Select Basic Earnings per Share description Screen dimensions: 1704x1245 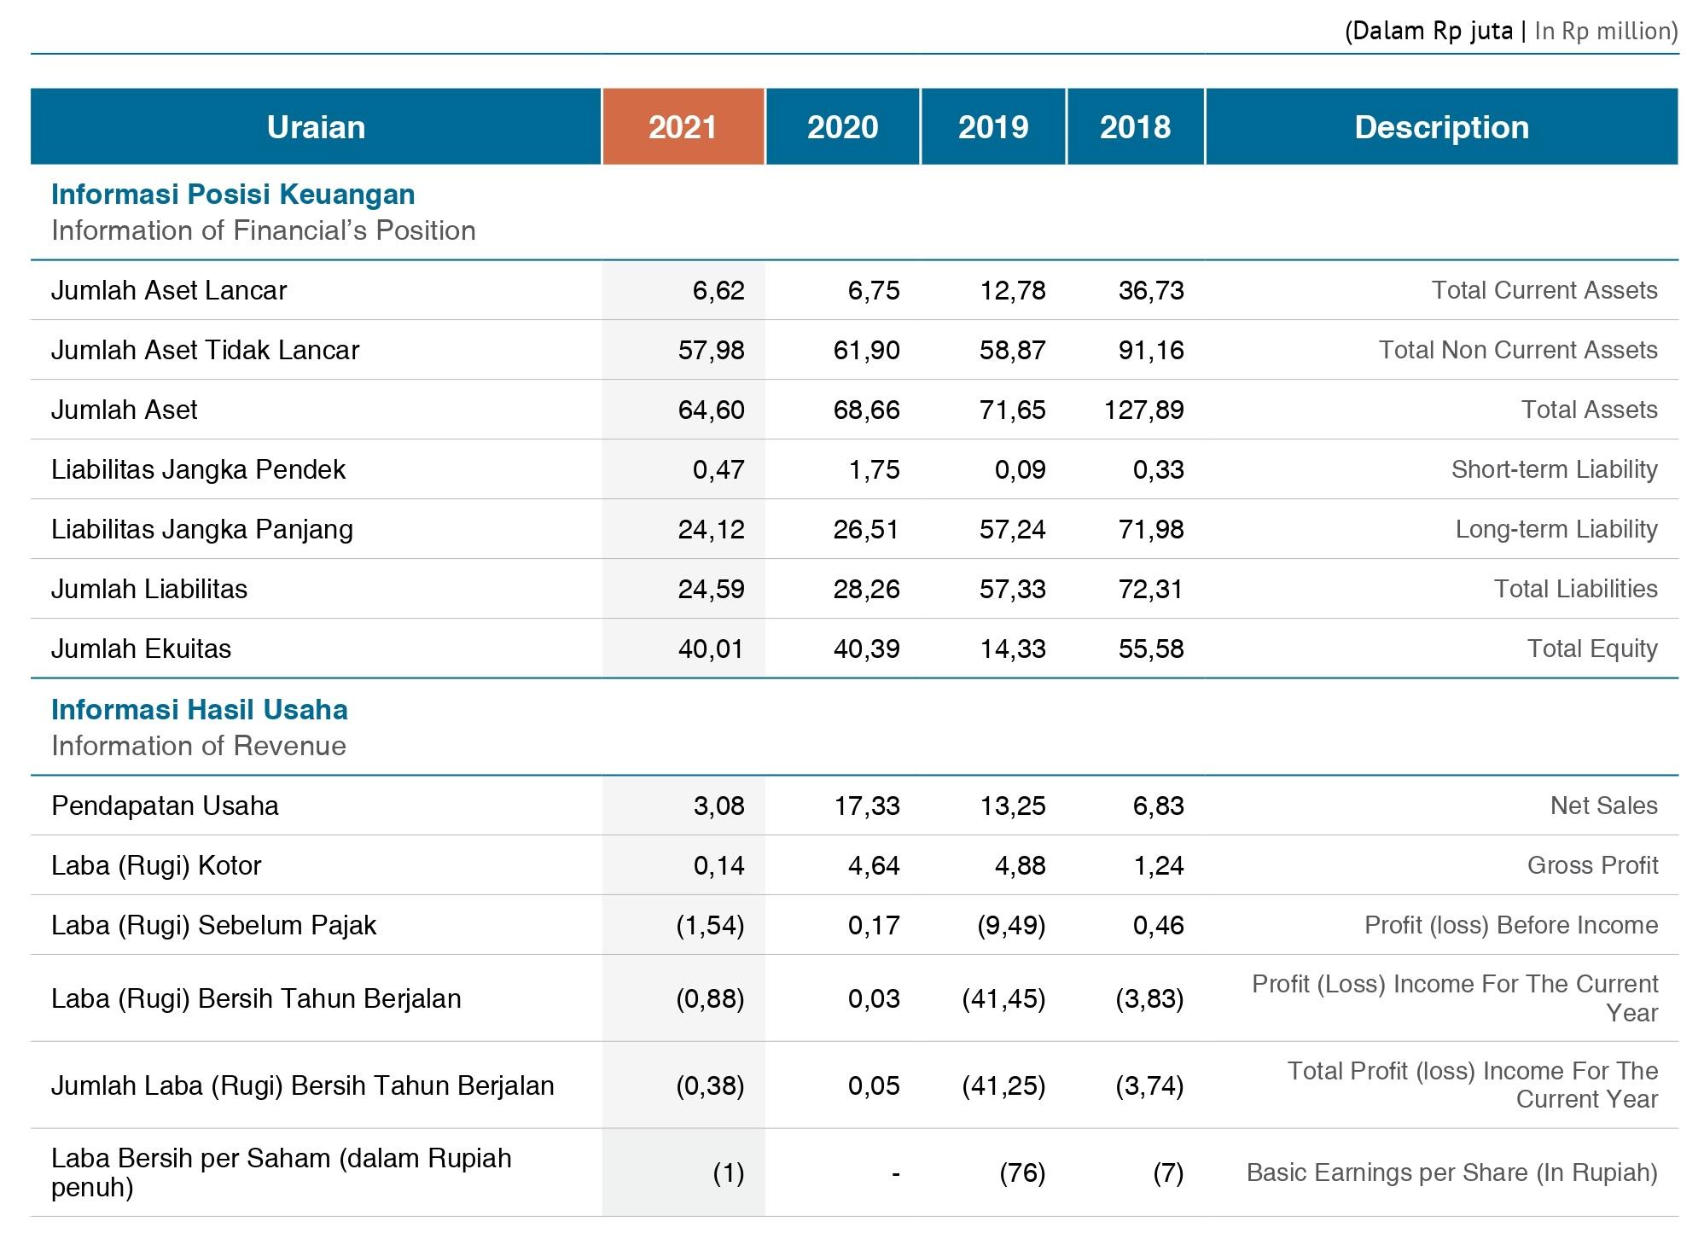(1452, 1172)
